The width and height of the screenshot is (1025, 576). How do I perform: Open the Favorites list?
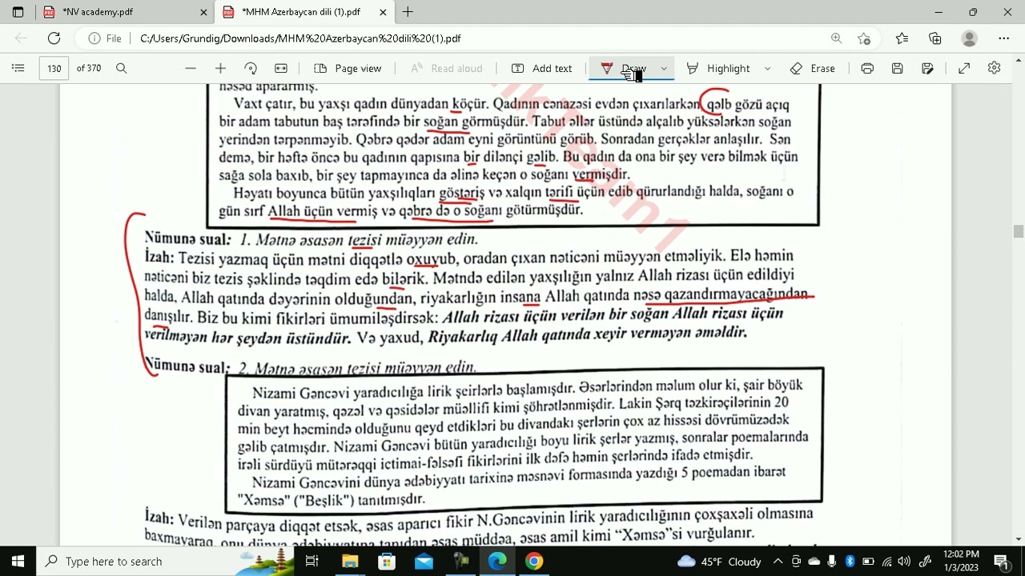(x=902, y=38)
